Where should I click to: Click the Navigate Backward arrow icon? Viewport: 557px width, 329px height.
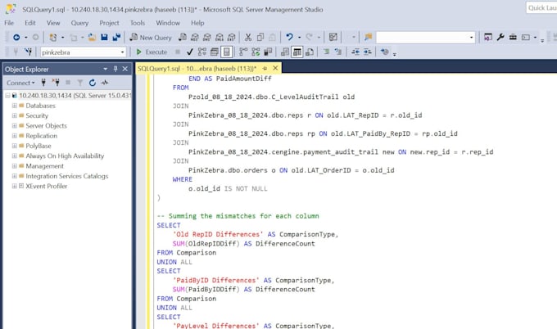(x=16, y=38)
